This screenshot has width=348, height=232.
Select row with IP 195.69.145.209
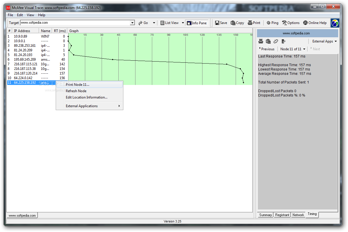(37, 60)
